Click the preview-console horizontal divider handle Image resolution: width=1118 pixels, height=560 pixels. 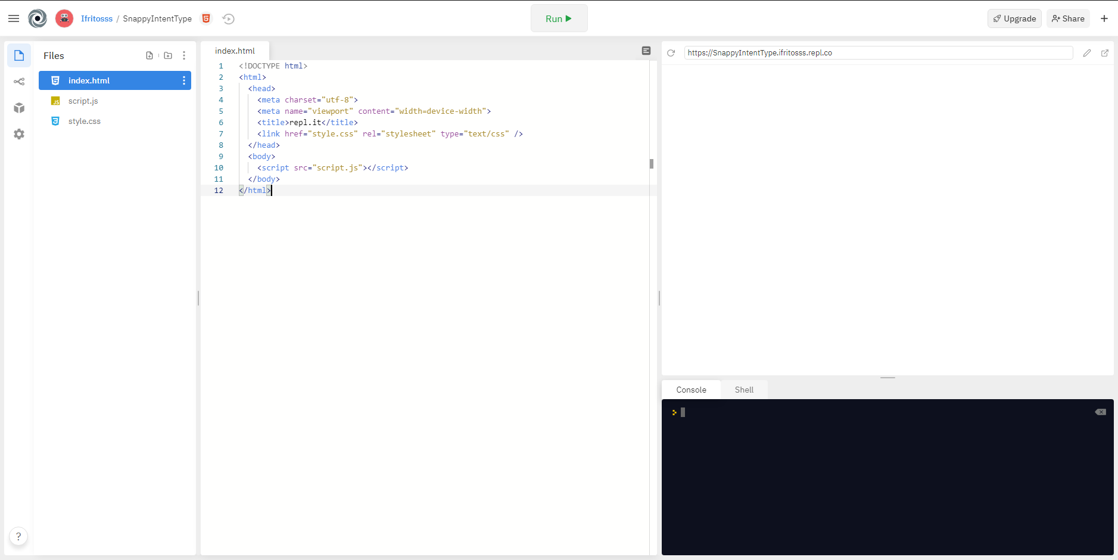(887, 378)
